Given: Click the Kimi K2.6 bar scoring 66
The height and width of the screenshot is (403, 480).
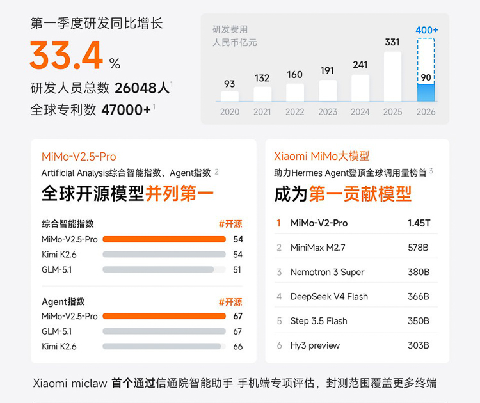Looking at the screenshot, I should tap(162, 347).
